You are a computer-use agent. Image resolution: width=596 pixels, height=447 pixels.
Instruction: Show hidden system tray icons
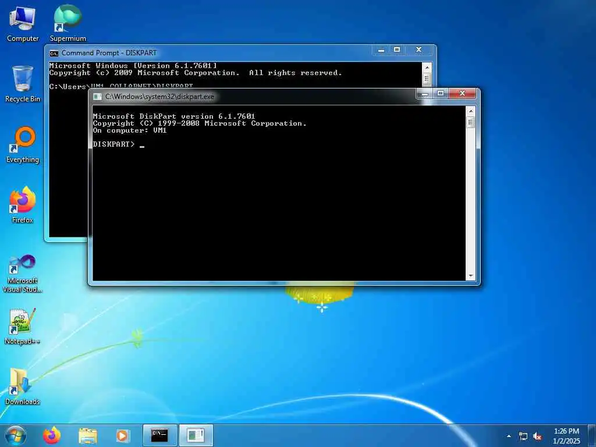point(509,436)
